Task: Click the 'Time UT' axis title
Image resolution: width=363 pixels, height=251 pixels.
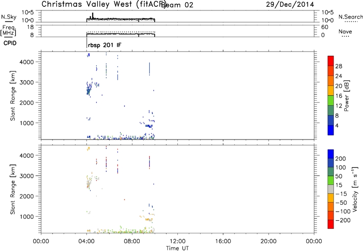Action: [x=177, y=248]
